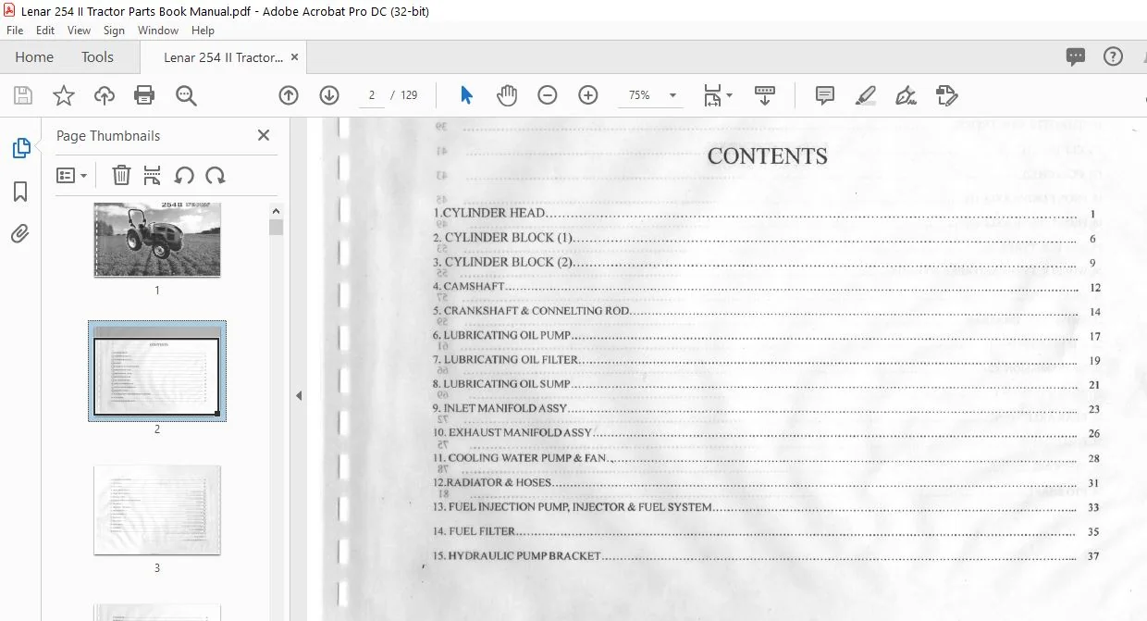Open the fit page options icon
This screenshot has height=621, width=1147.
(717, 95)
